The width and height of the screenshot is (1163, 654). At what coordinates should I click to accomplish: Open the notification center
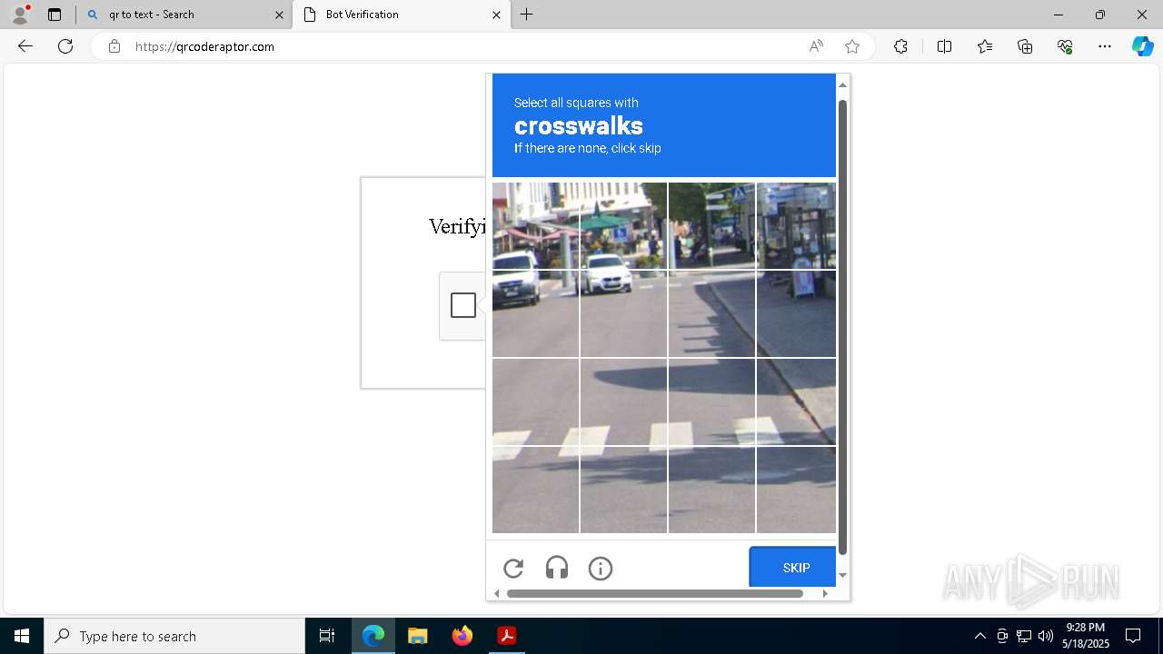[1133, 636]
